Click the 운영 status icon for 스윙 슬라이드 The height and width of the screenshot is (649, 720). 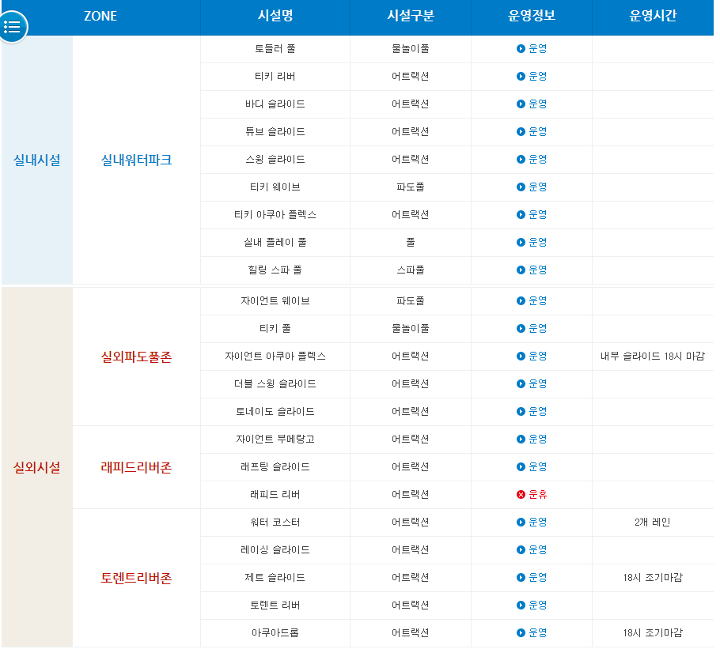[x=521, y=159]
